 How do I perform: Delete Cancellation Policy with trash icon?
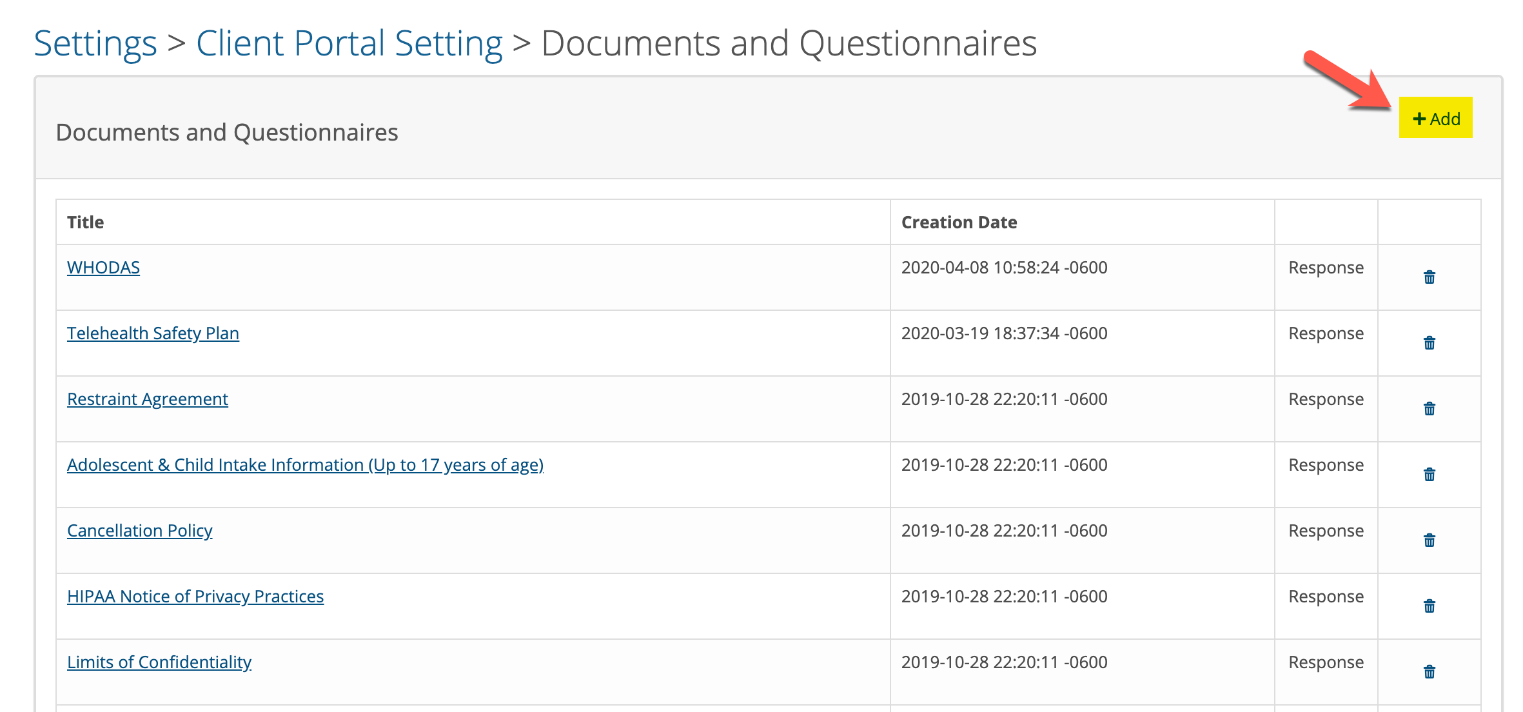coord(1429,540)
